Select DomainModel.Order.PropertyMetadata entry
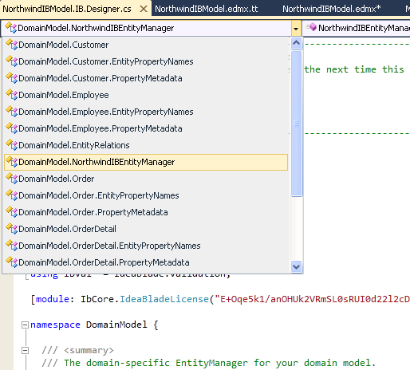 [x=146, y=212]
